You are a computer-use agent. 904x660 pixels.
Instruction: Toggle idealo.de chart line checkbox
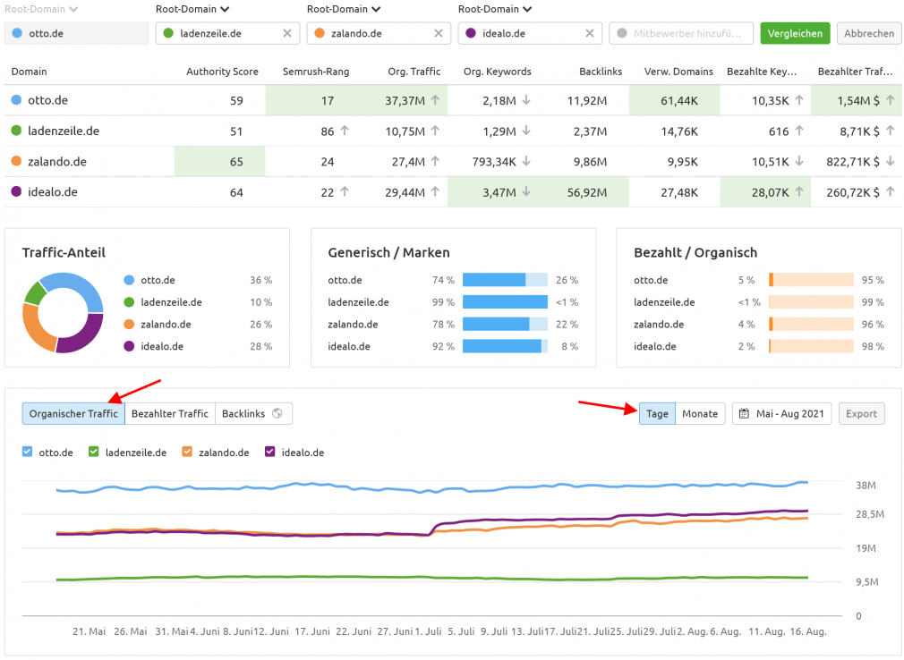(269, 453)
